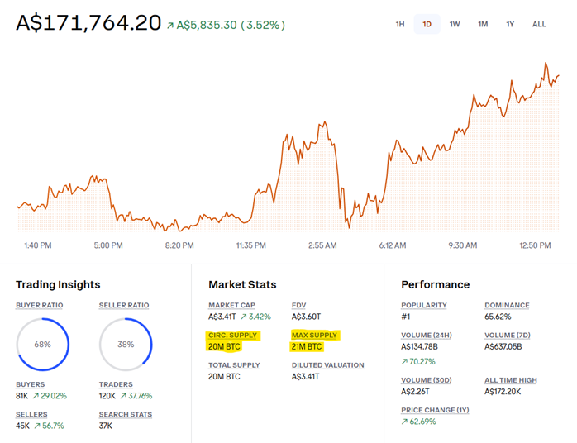Click the up-arrow next to Market Cap 3.42%
The width and height of the screenshot is (577, 443).
coord(244,317)
